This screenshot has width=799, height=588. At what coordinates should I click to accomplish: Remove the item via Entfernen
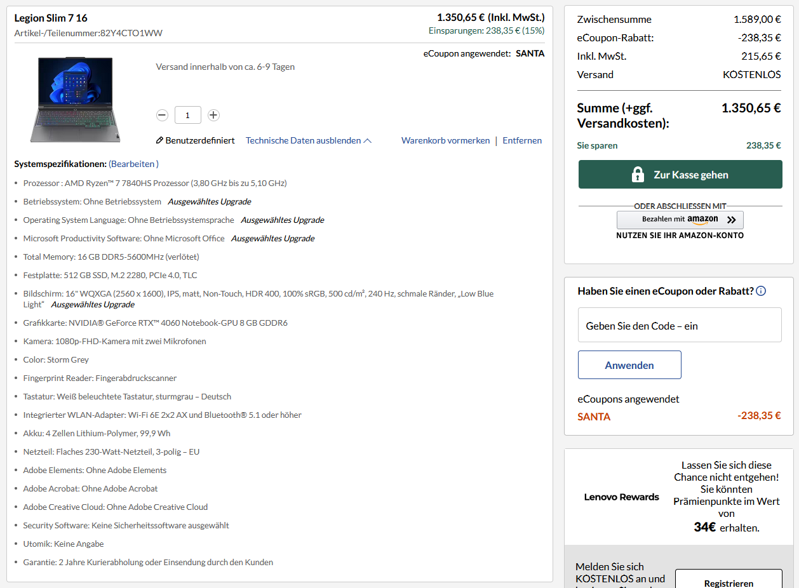pos(521,140)
